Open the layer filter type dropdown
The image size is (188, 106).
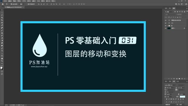[x=169, y=12]
